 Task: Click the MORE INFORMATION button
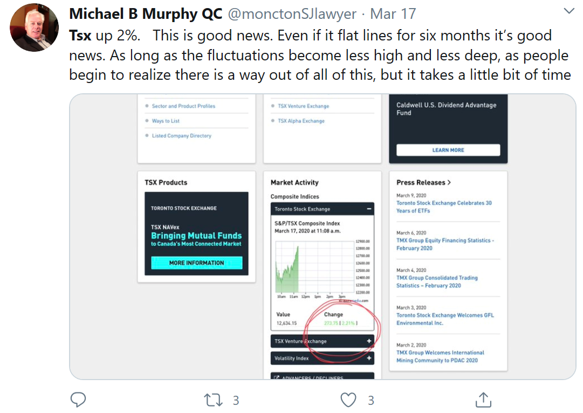pyautogui.click(x=196, y=263)
